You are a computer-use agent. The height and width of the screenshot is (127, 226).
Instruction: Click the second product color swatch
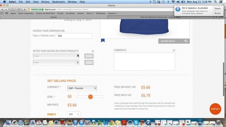coord(89,62)
